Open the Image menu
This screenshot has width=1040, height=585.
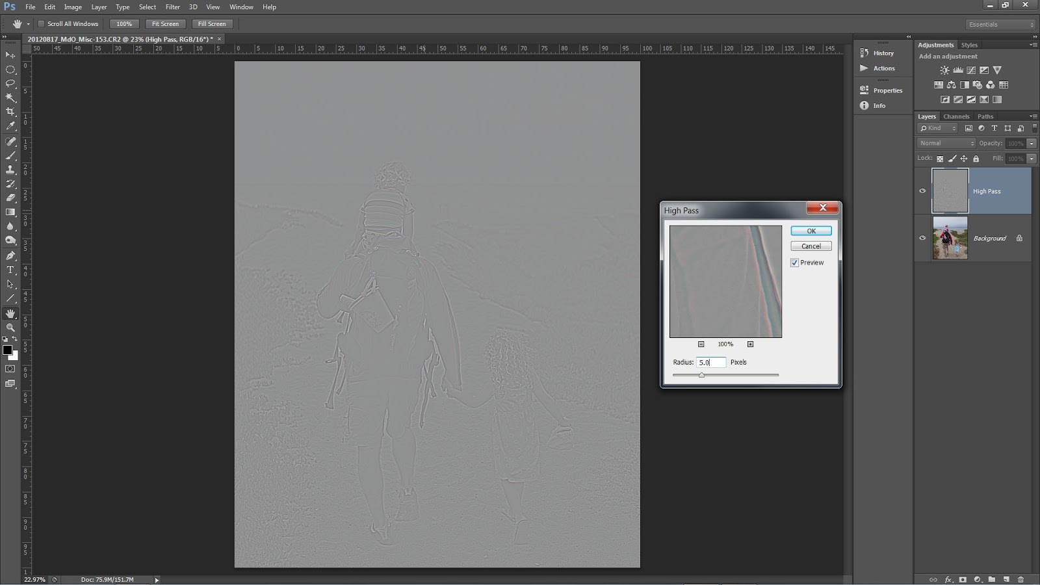(73, 7)
